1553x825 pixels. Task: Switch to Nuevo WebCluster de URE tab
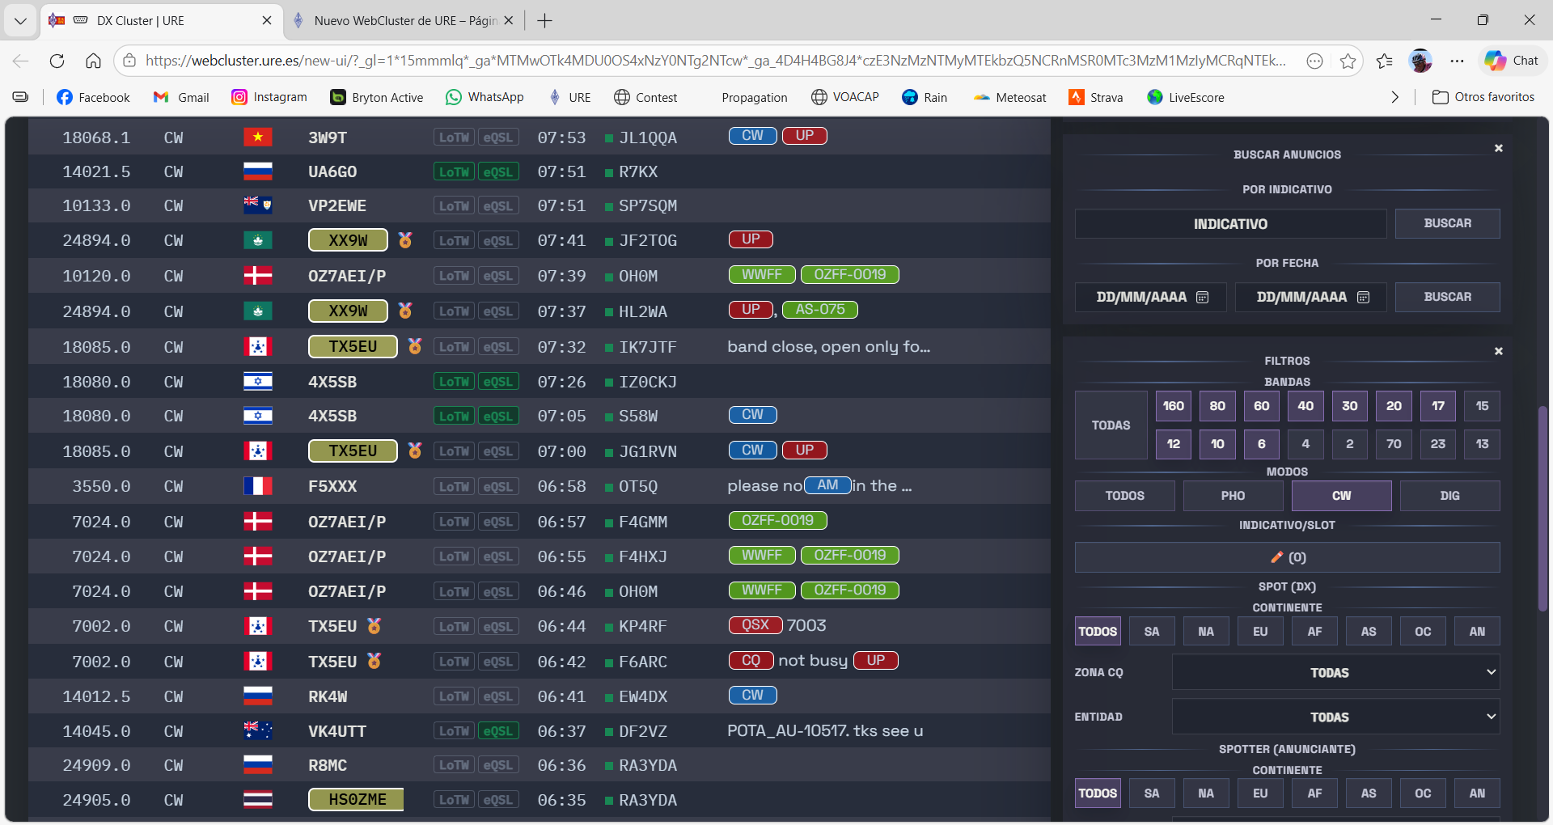click(404, 21)
